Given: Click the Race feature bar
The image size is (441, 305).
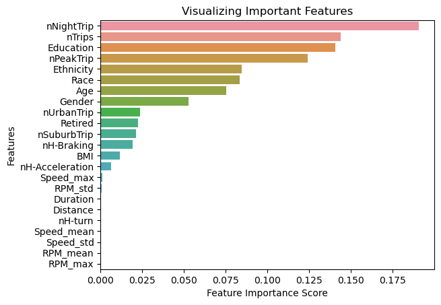Looking at the screenshot, I should coord(170,80).
